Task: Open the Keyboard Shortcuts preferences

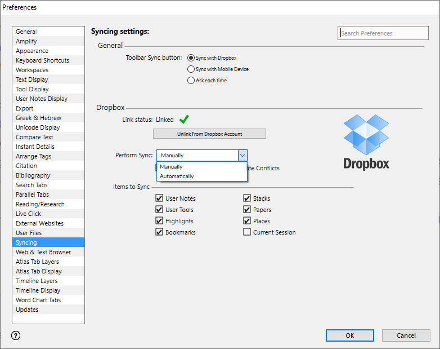Action: (43, 60)
